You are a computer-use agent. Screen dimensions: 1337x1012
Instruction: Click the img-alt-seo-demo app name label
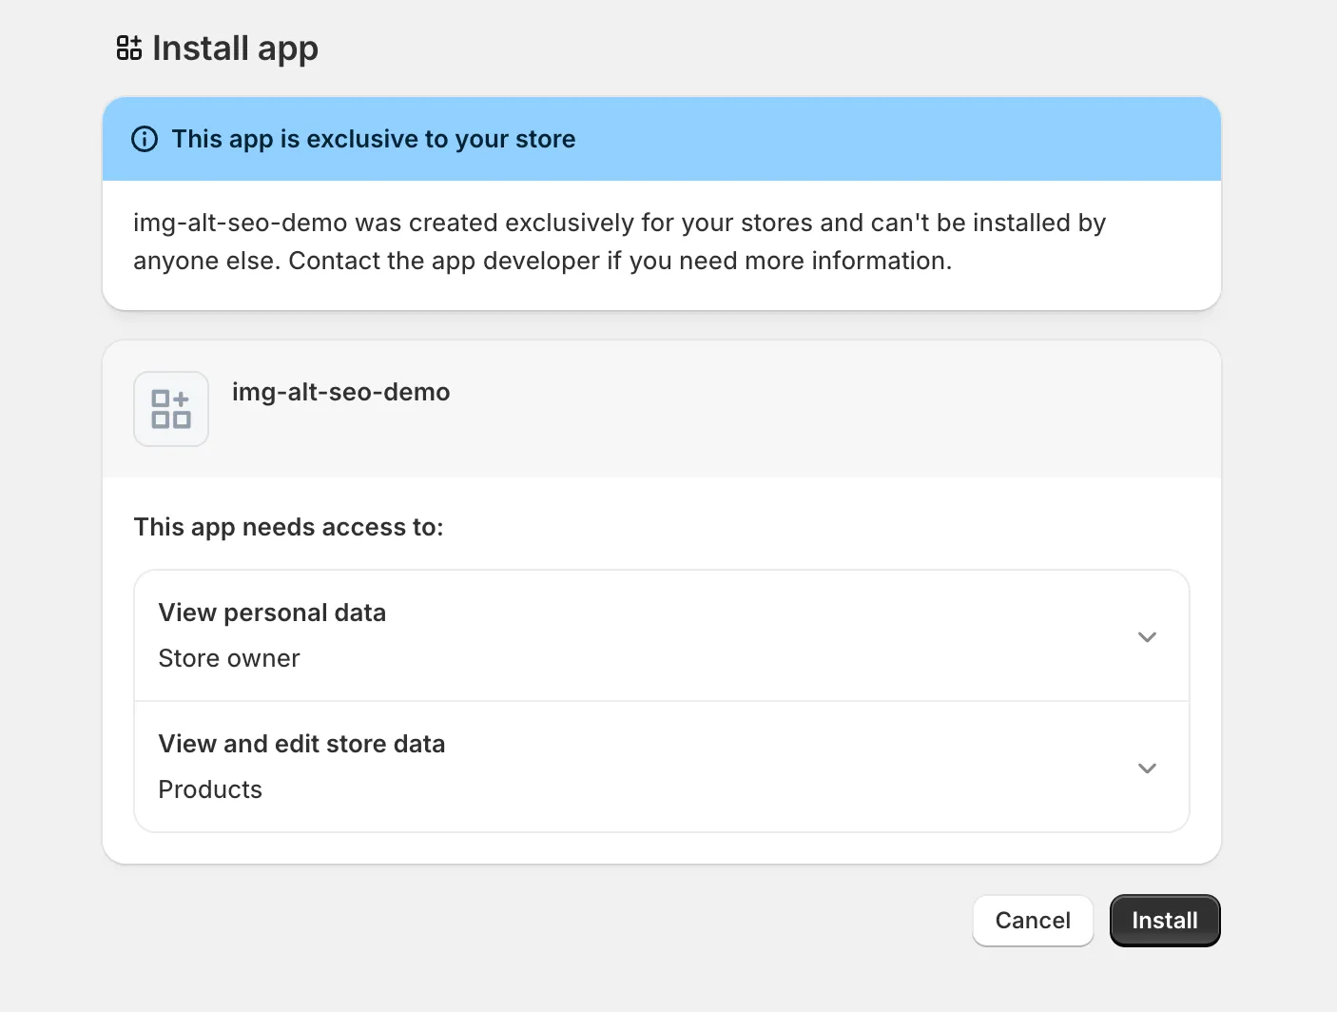pos(340,392)
